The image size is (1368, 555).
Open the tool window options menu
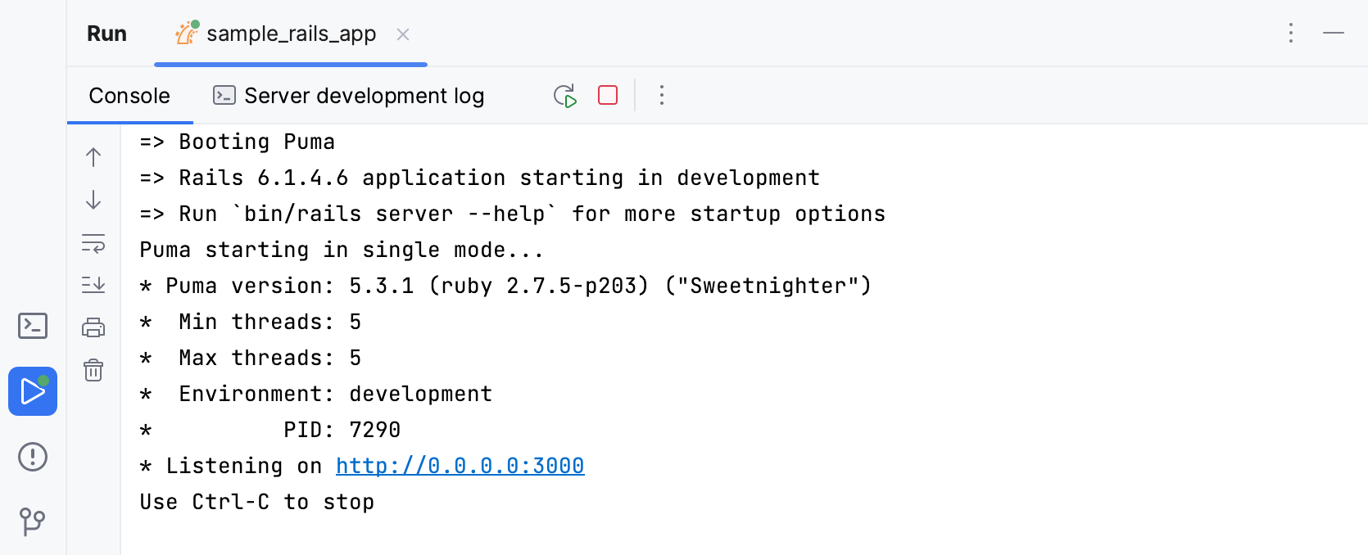point(1290,34)
